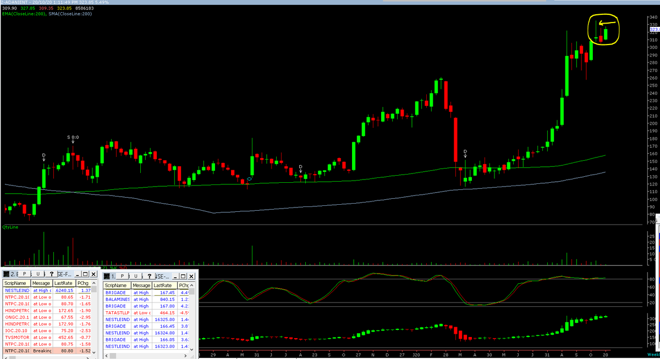Select the BRIGADE row with LastRate 166.05
The height and width of the screenshot is (359, 660).
pos(146,339)
